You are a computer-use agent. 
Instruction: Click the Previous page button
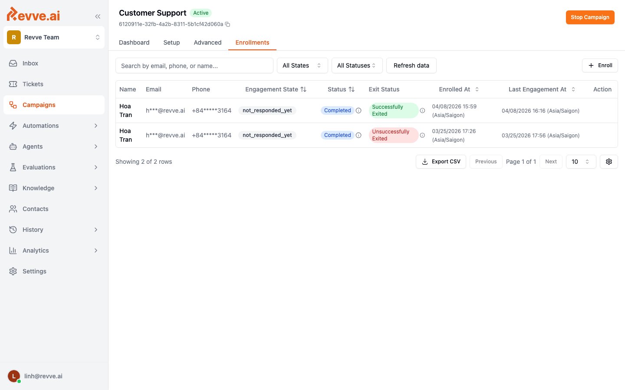486,162
